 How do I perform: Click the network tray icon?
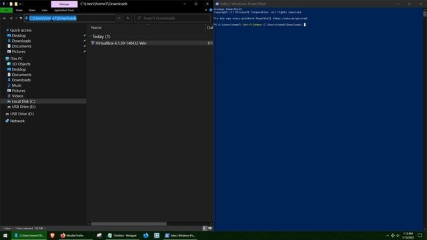(x=393, y=235)
